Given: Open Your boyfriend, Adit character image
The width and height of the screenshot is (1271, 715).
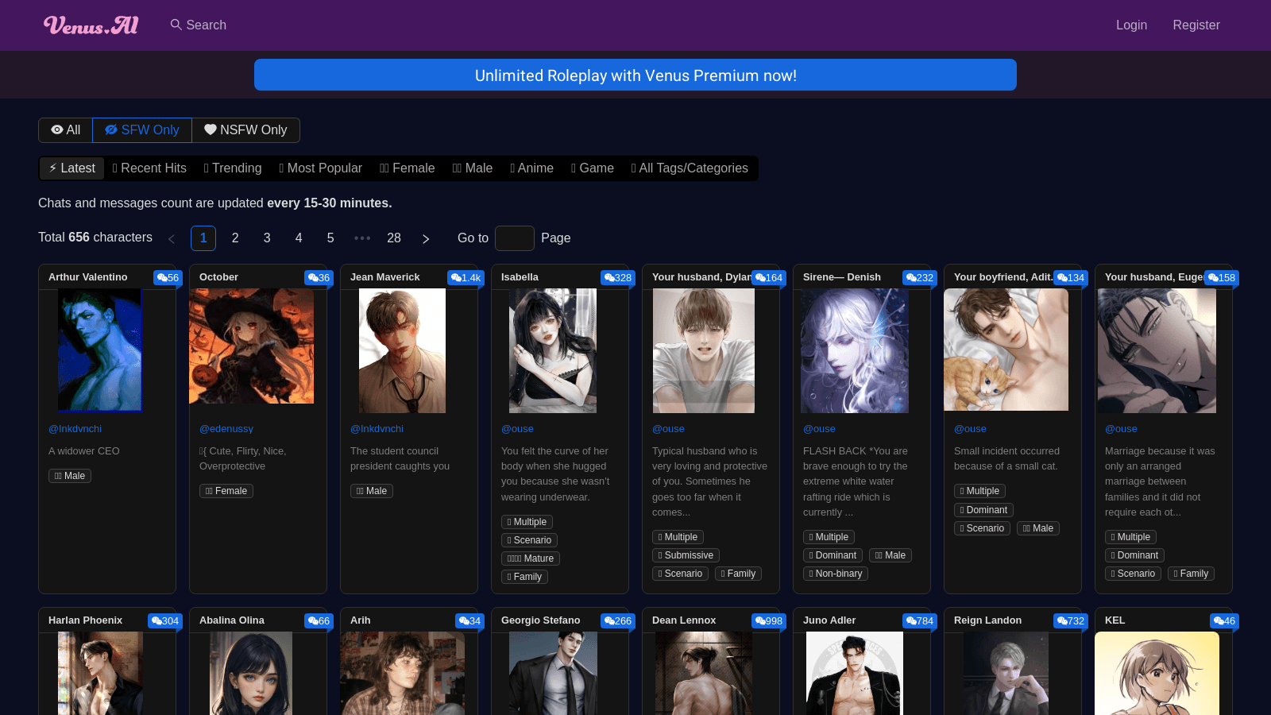Looking at the screenshot, I should [1006, 350].
